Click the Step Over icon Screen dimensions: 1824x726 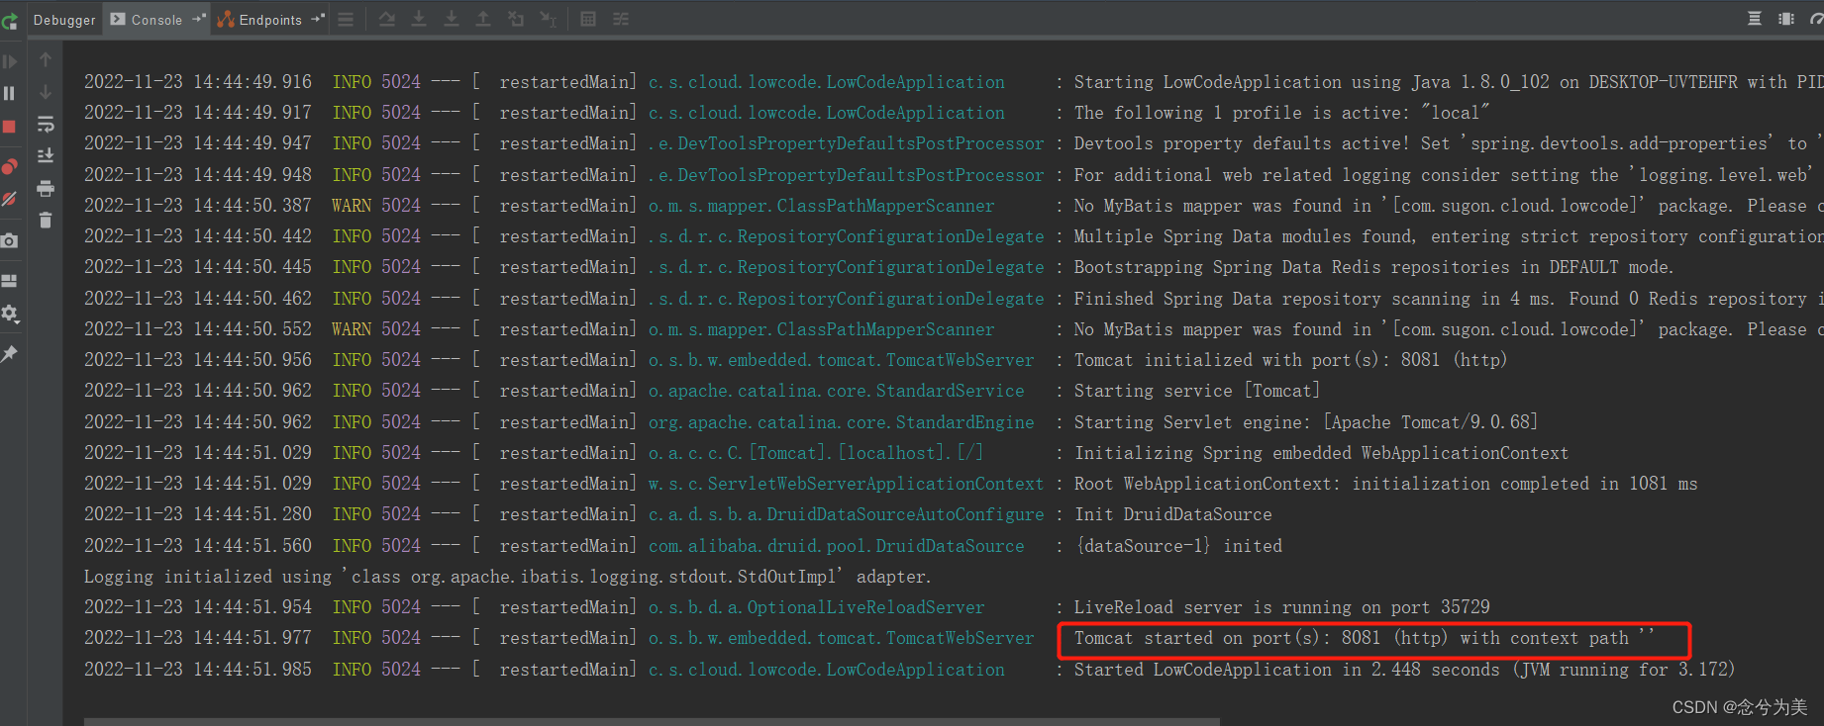(x=386, y=19)
